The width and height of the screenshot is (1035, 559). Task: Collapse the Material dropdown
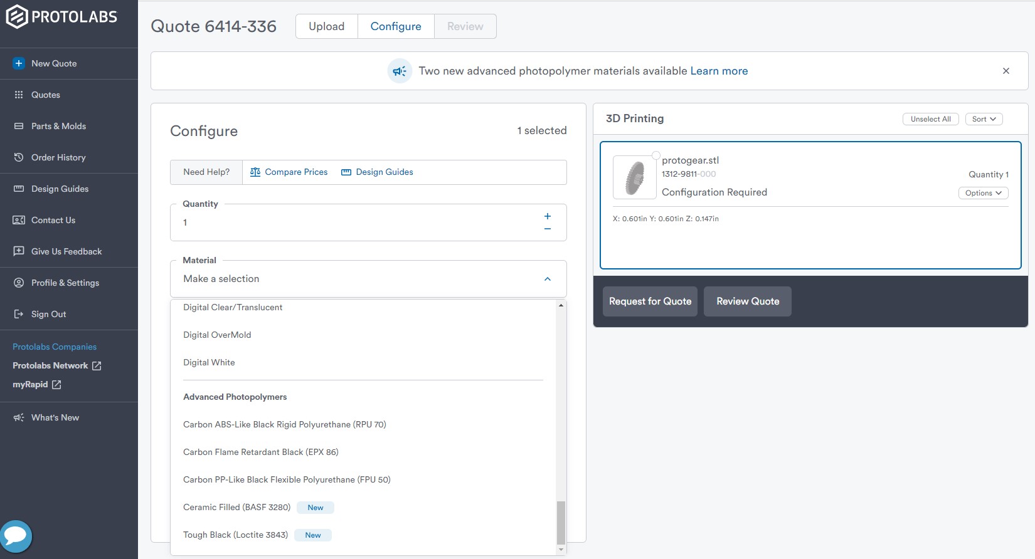pyautogui.click(x=548, y=279)
